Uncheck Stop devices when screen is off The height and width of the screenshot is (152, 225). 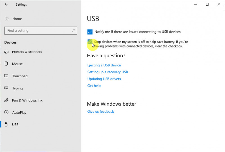[90, 42]
